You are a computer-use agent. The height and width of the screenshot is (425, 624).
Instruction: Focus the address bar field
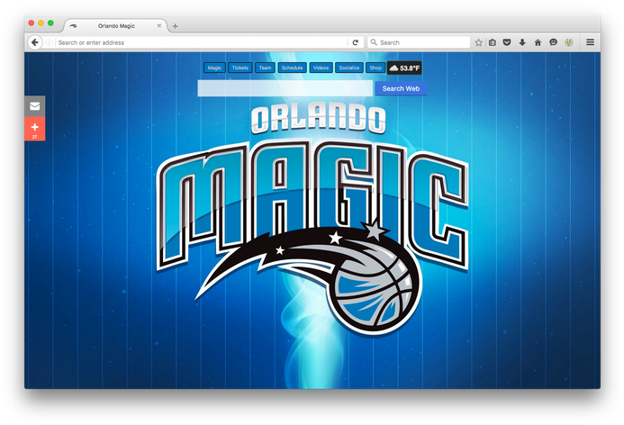pos(203,42)
